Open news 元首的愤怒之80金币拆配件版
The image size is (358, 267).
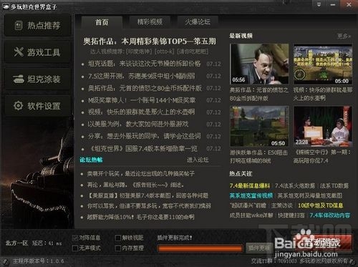(145, 88)
